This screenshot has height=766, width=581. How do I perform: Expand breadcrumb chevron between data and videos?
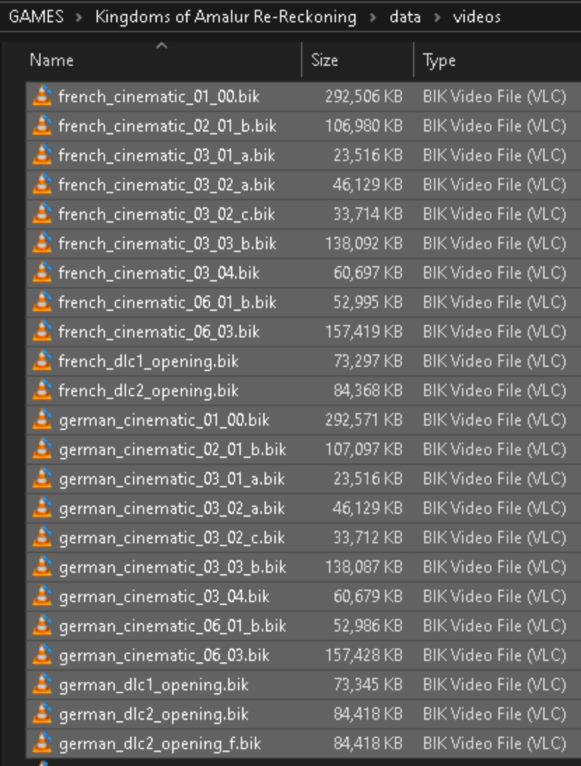pos(437,18)
